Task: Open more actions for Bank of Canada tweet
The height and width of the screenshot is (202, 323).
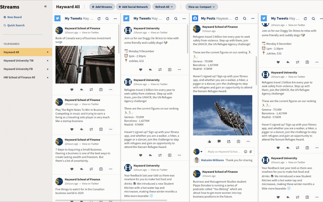Action: click(x=111, y=89)
